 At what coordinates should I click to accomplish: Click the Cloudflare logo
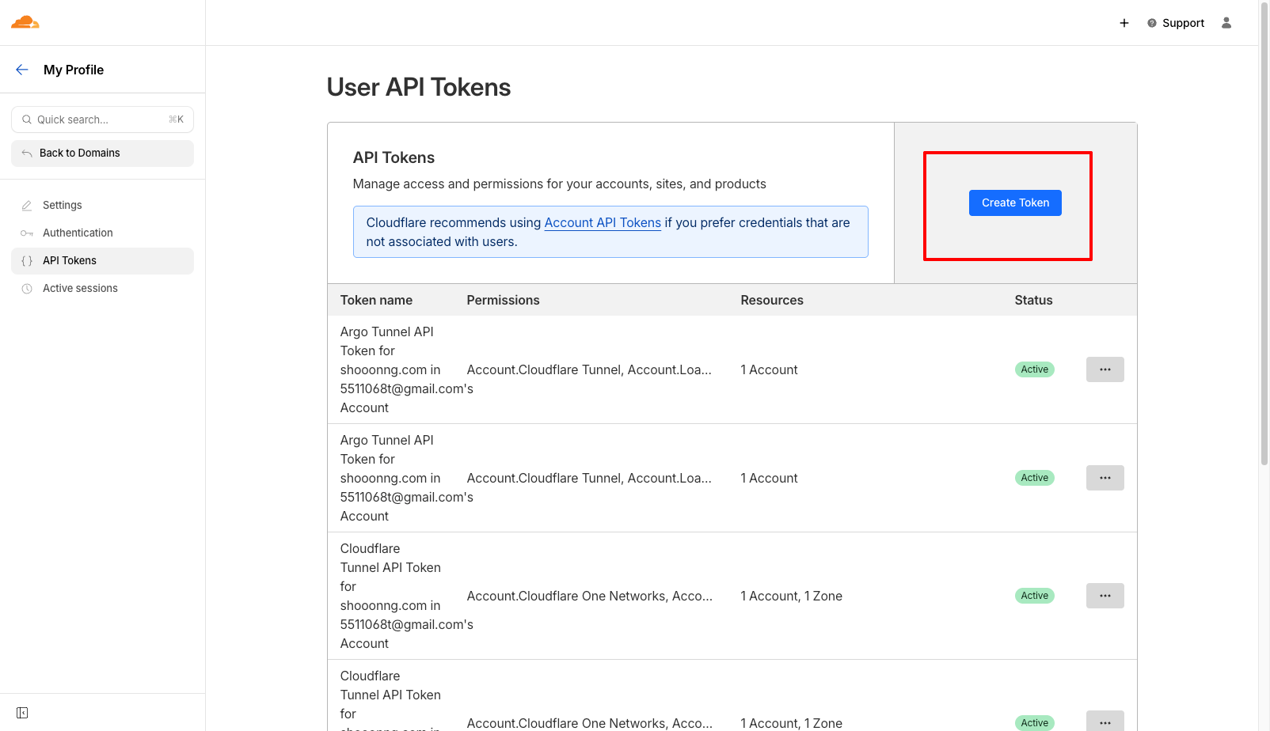[25, 22]
